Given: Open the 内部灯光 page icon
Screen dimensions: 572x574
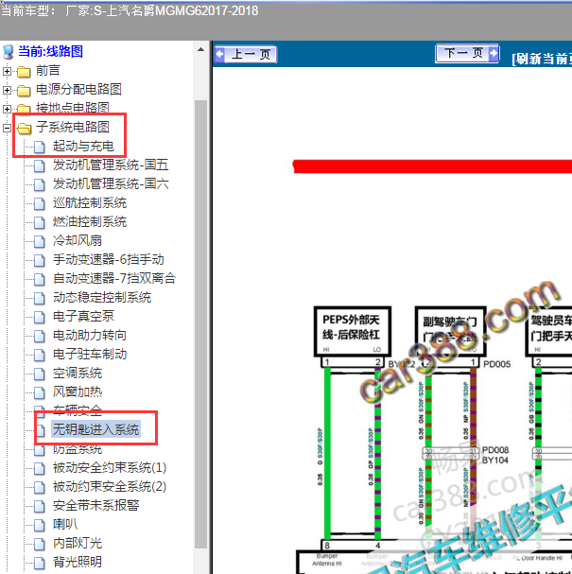Looking at the screenshot, I should tap(39, 544).
